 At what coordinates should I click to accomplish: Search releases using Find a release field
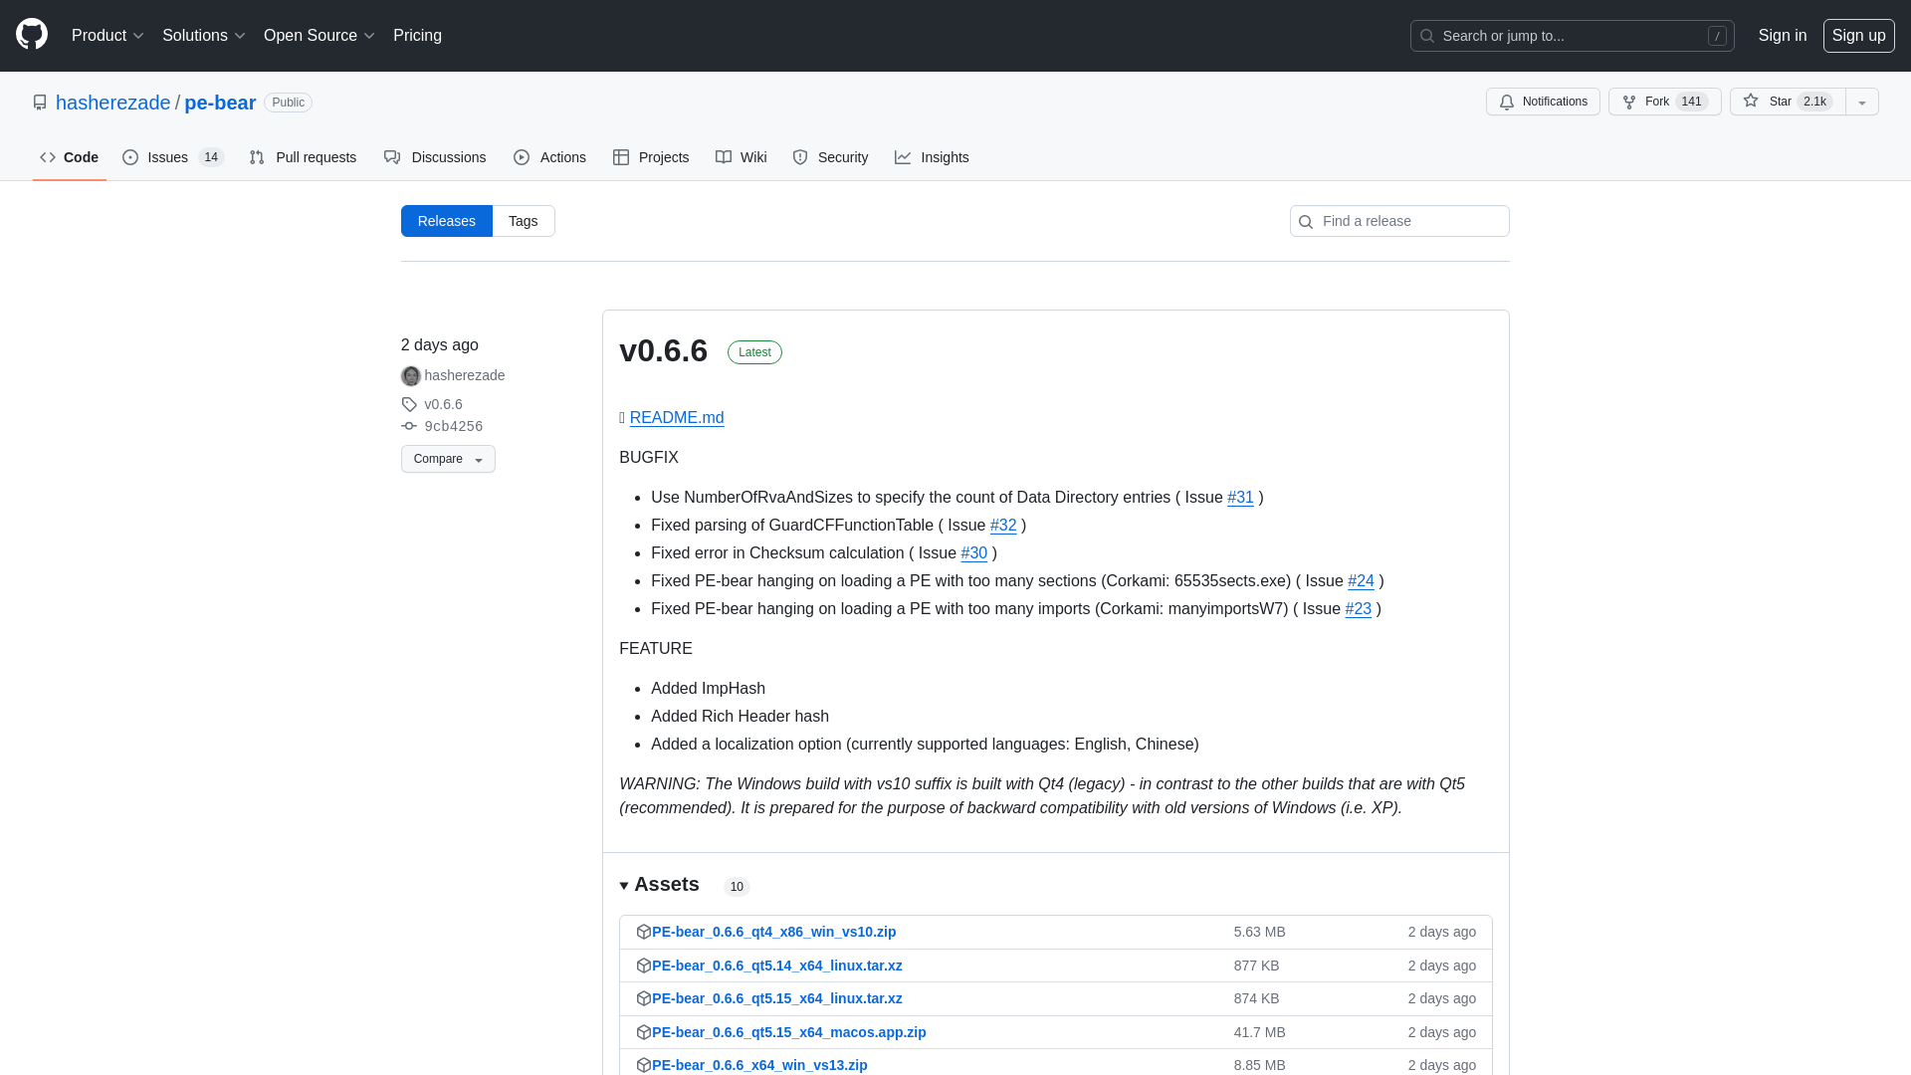(1399, 221)
